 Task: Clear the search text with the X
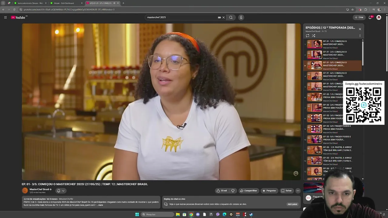(x=224, y=18)
